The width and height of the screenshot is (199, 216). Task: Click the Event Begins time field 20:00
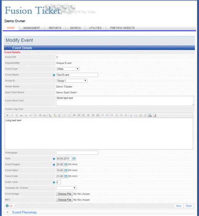(x=60, y=165)
